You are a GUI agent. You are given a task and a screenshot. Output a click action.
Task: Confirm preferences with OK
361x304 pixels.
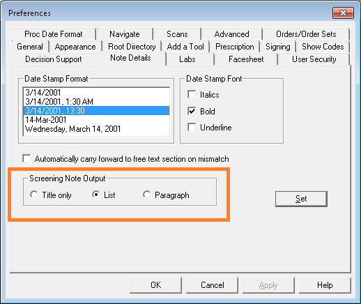155,285
